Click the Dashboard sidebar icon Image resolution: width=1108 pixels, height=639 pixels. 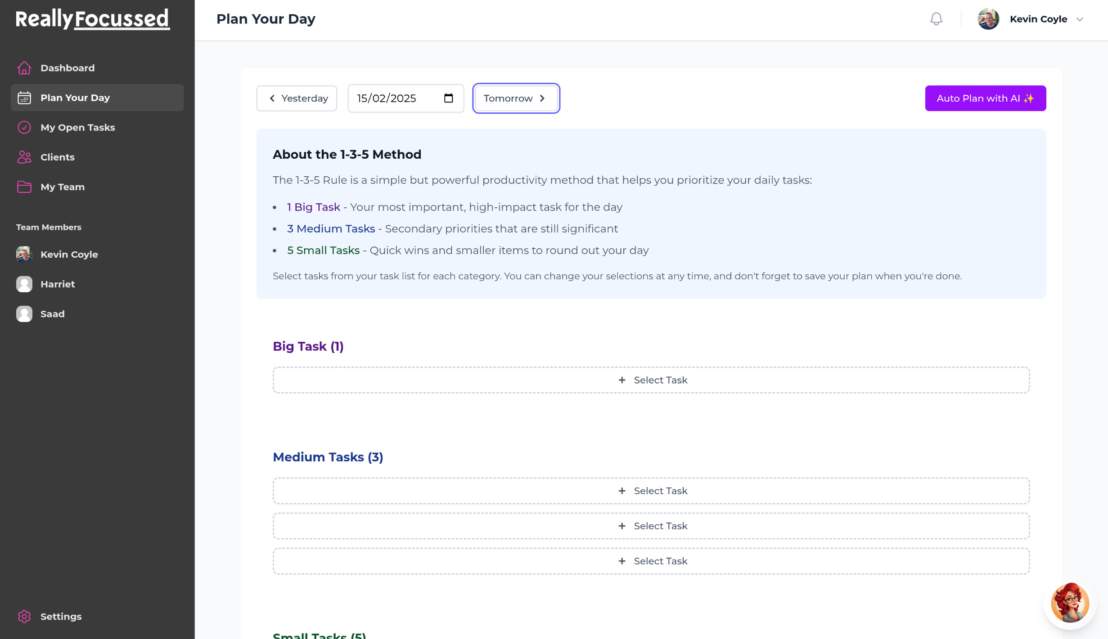(23, 68)
